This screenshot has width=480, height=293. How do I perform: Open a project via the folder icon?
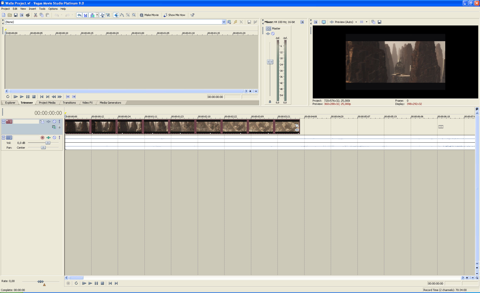pyautogui.click(x=9, y=15)
